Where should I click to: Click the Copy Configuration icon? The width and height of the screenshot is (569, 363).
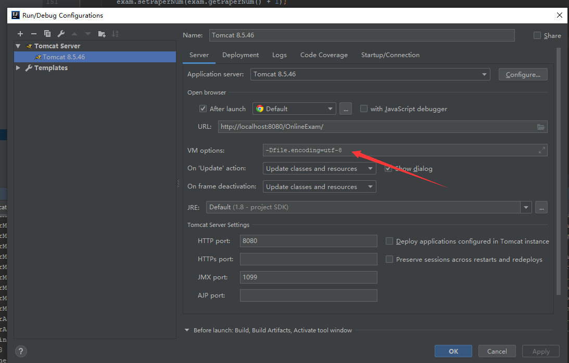point(47,34)
